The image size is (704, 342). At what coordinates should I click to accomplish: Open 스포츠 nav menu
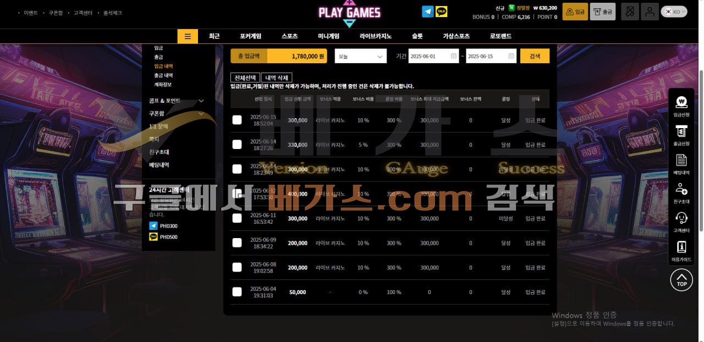(289, 36)
